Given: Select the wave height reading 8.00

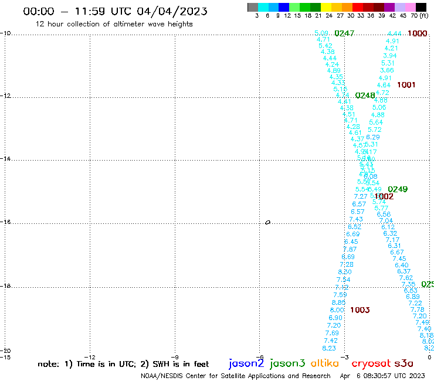Looking at the screenshot, I should pyautogui.click(x=337, y=310).
